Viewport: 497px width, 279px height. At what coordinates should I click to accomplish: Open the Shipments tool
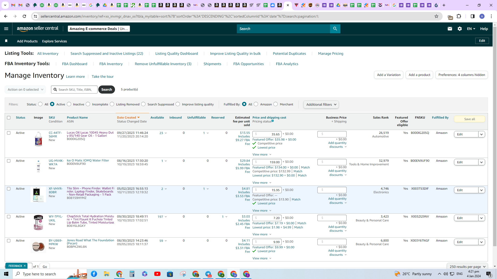212,64
